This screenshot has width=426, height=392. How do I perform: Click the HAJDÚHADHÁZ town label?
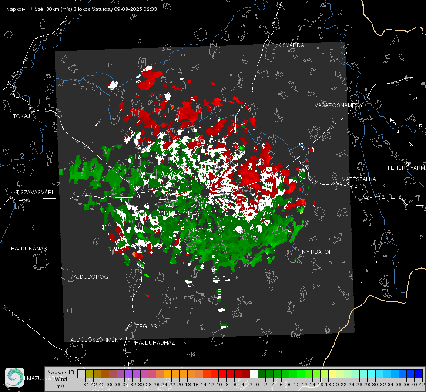[x=155, y=342]
